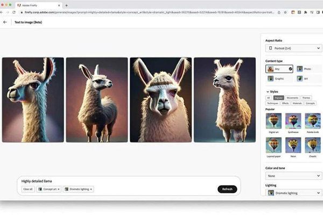Remove the Dramatic lighting tag
The height and width of the screenshot is (215, 323).
coord(91,189)
